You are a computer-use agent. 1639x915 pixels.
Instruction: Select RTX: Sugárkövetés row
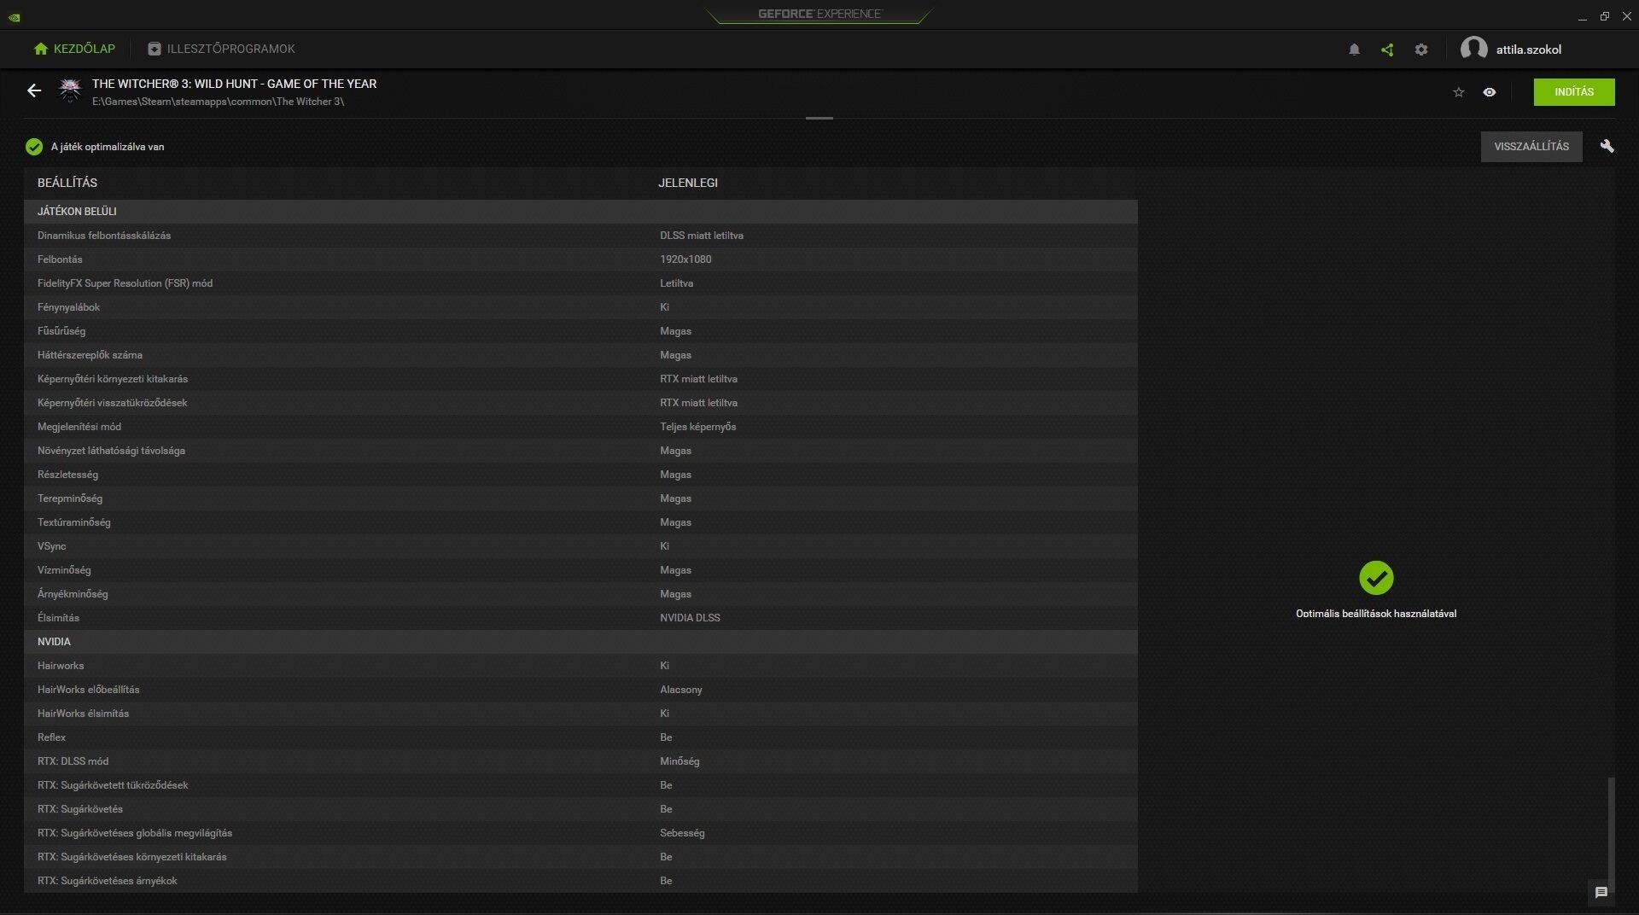(x=580, y=809)
